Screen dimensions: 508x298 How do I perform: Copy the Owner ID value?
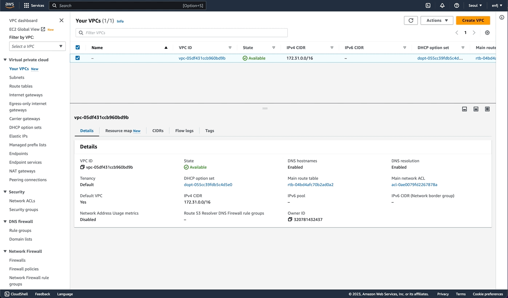click(290, 220)
